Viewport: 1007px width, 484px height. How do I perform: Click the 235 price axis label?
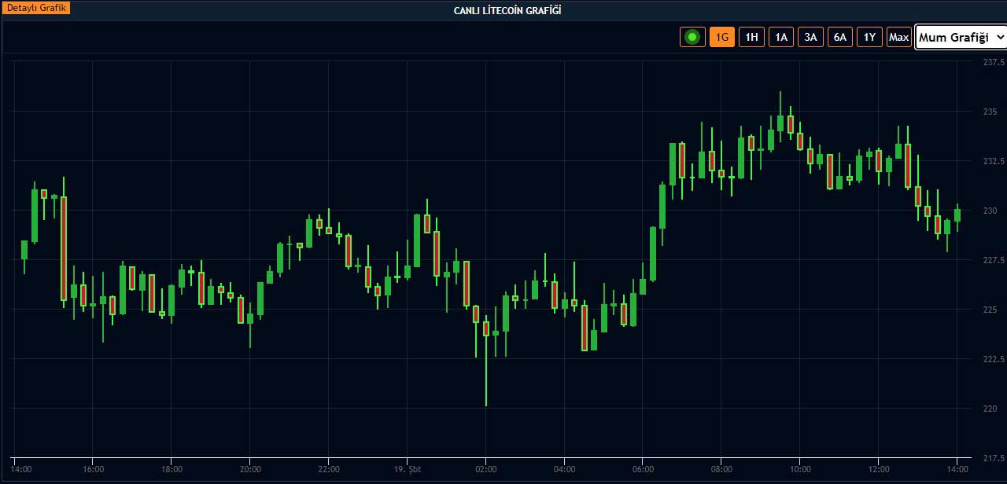990,112
